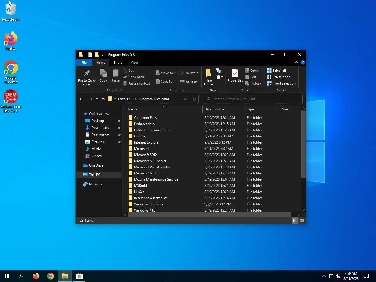Screen dimensions: 376x282
Task: Select the Microsoft Visual Studio folder
Action: tap(152, 167)
